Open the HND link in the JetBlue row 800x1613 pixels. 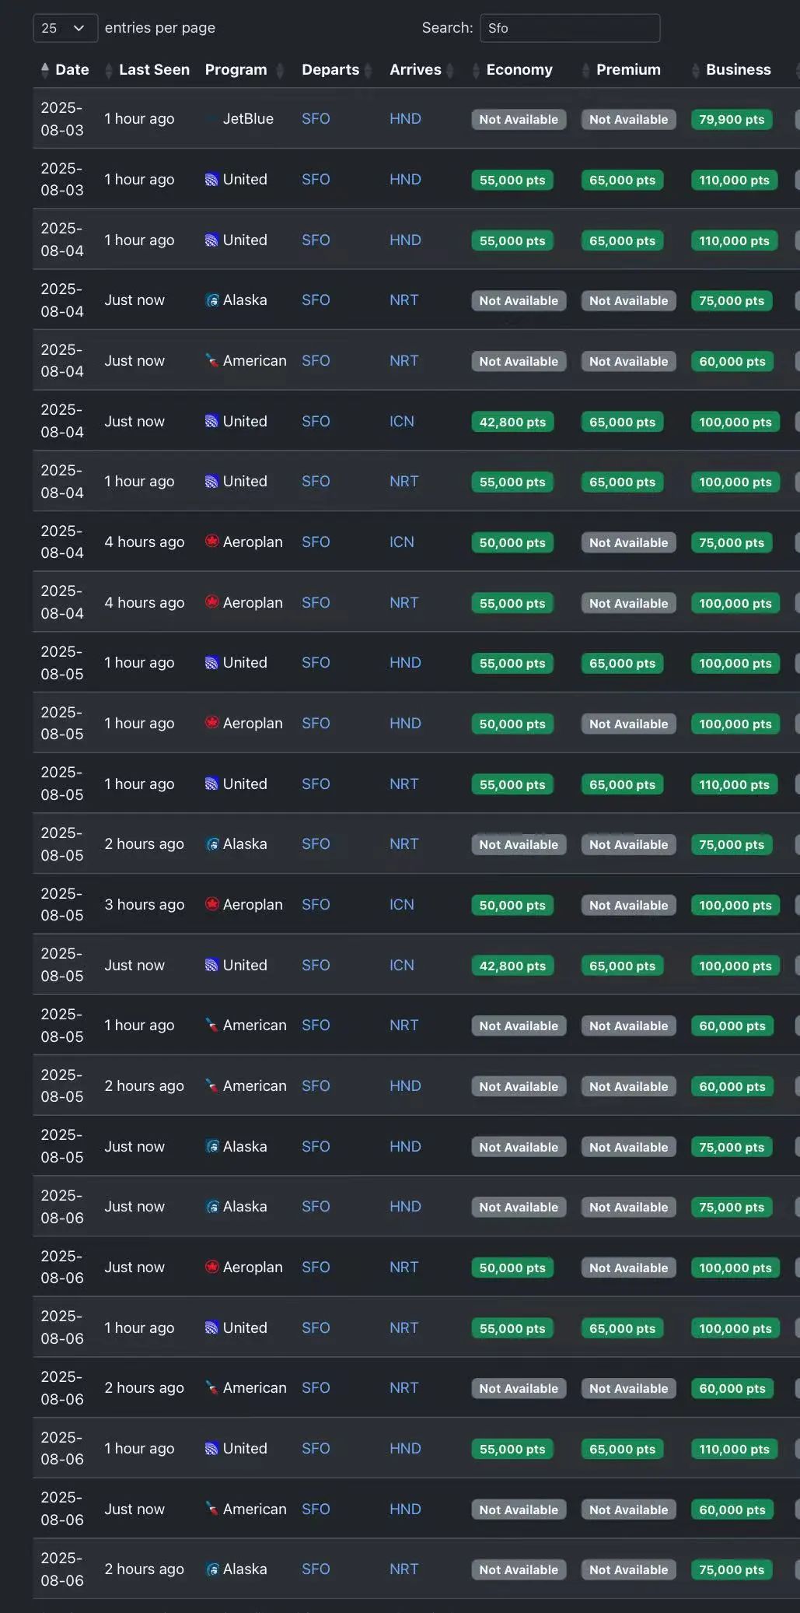coord(405,118)
